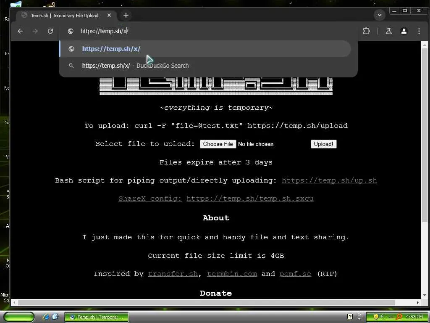Screen dimensions: 430x323
Task: Maximize the browser window
Action: click(x=405, y=11)
